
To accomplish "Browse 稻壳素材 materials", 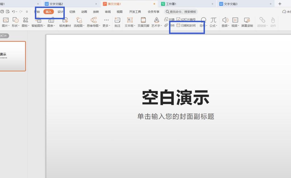I will point(65,22).
